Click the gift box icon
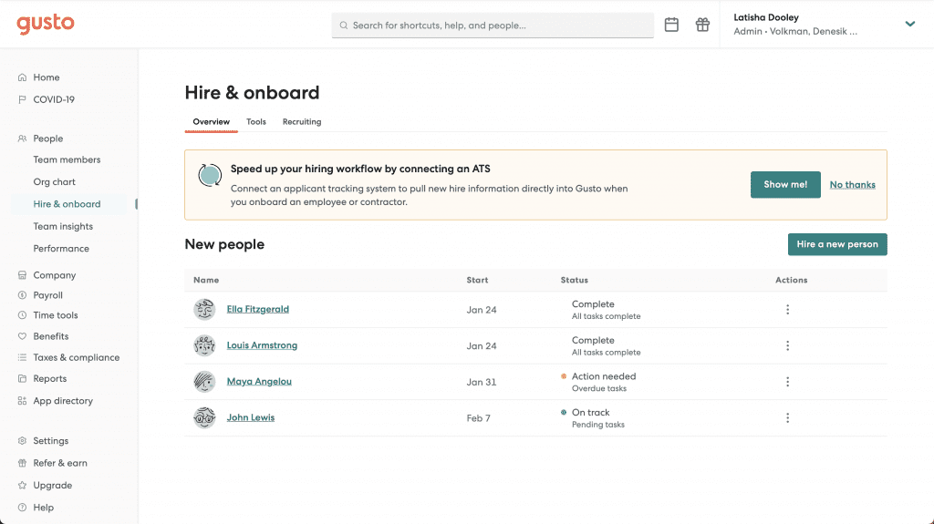This screenshot has width=934, height=524. tap(702, 25)
